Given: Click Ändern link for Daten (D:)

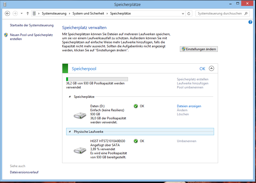Looking at the screenshot, I should point(182,110).
